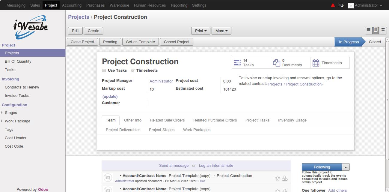
Task: Expand the Work Package menu arrow
Action: pyautogui.click(x=2, y=121)
